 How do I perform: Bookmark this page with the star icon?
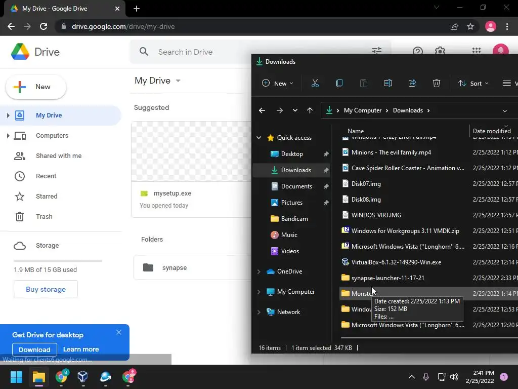coord(470,26)
